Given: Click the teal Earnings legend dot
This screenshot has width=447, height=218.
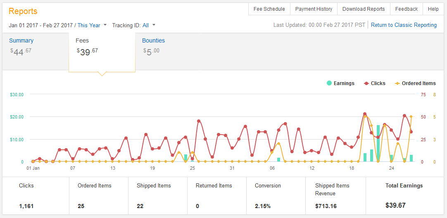Looking at the screenshot, I should click(x=329, y=83).
